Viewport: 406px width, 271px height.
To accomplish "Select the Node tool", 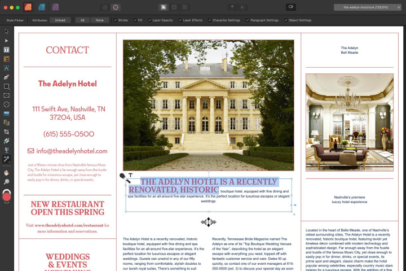I will 6,41.
